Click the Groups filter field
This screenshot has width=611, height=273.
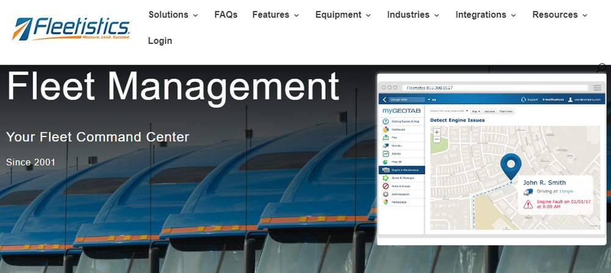[x=406, y=99]
